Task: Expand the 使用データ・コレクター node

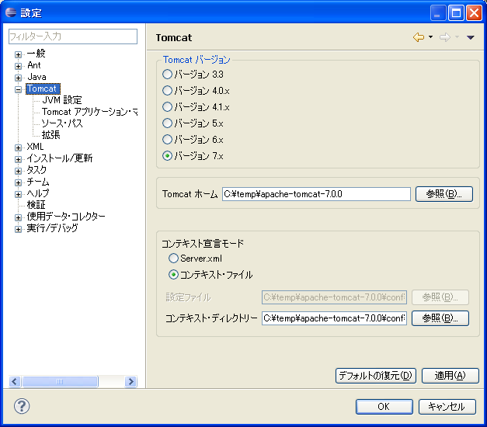Action: point(18,217)
